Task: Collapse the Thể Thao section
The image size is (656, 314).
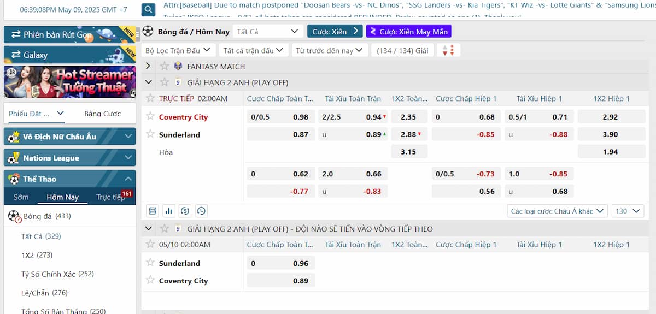Action: [69, 179]
